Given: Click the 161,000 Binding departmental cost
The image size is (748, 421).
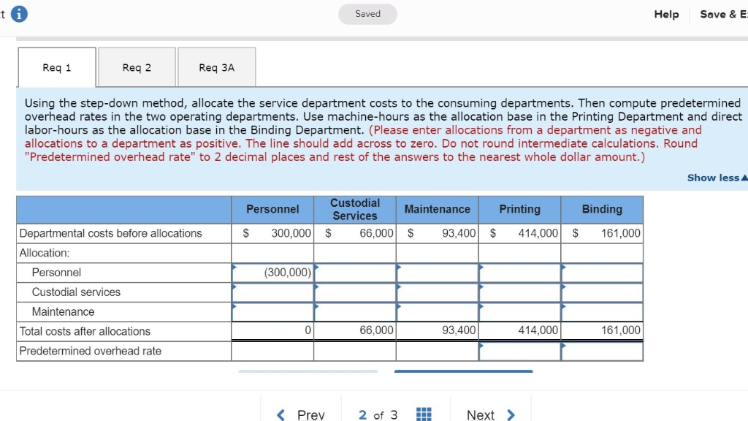Looking at the screenshot, I should 621,233.
